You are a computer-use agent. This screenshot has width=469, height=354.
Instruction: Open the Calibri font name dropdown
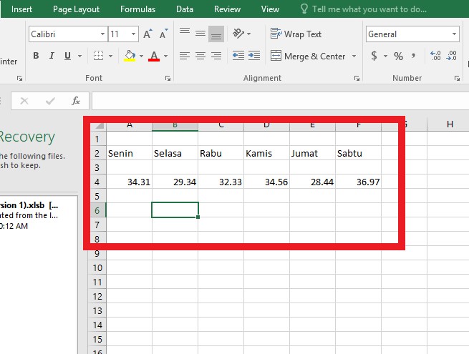pos(102,34)
